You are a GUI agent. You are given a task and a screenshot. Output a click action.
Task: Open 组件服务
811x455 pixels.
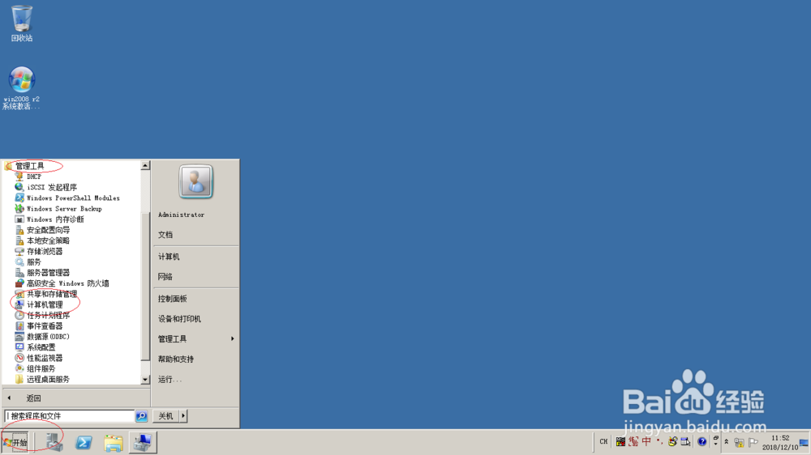35,368
